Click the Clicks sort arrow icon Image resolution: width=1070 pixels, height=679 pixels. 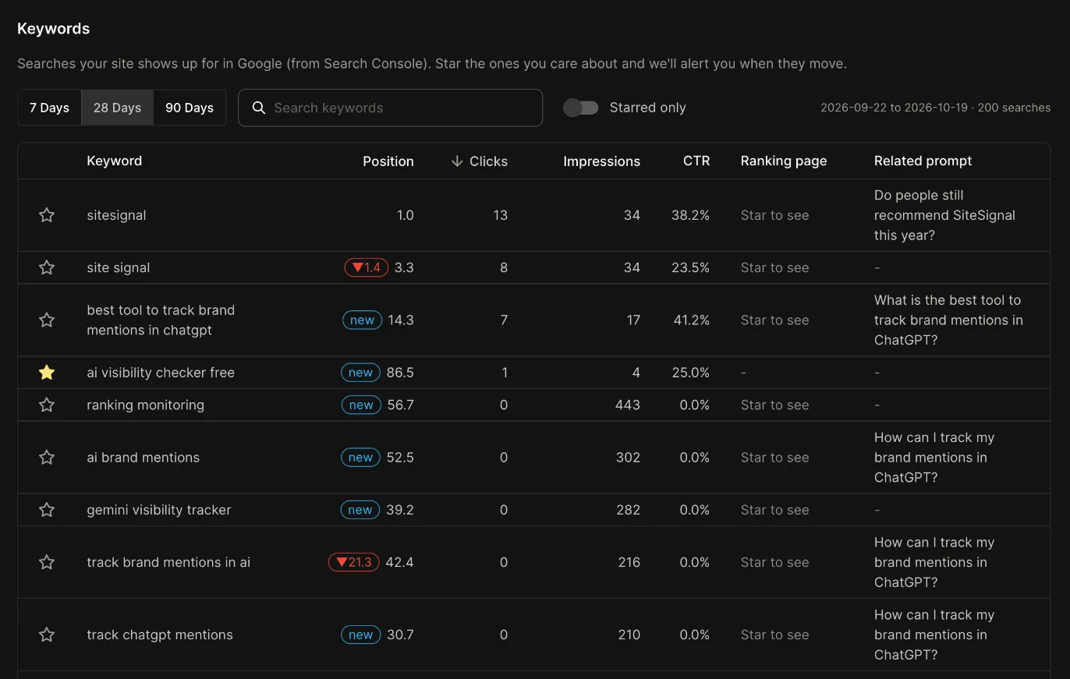(457, 161)
